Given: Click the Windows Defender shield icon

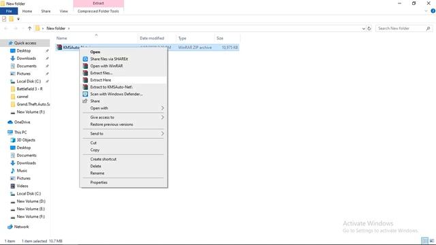Looking at the screenshot, I should coord(85,94).
